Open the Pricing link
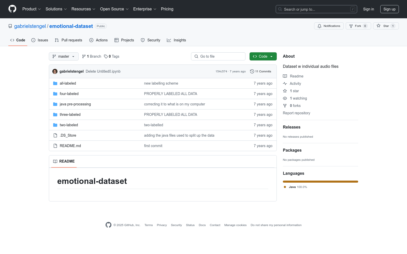The image size is (407, 254). [167, 9]
